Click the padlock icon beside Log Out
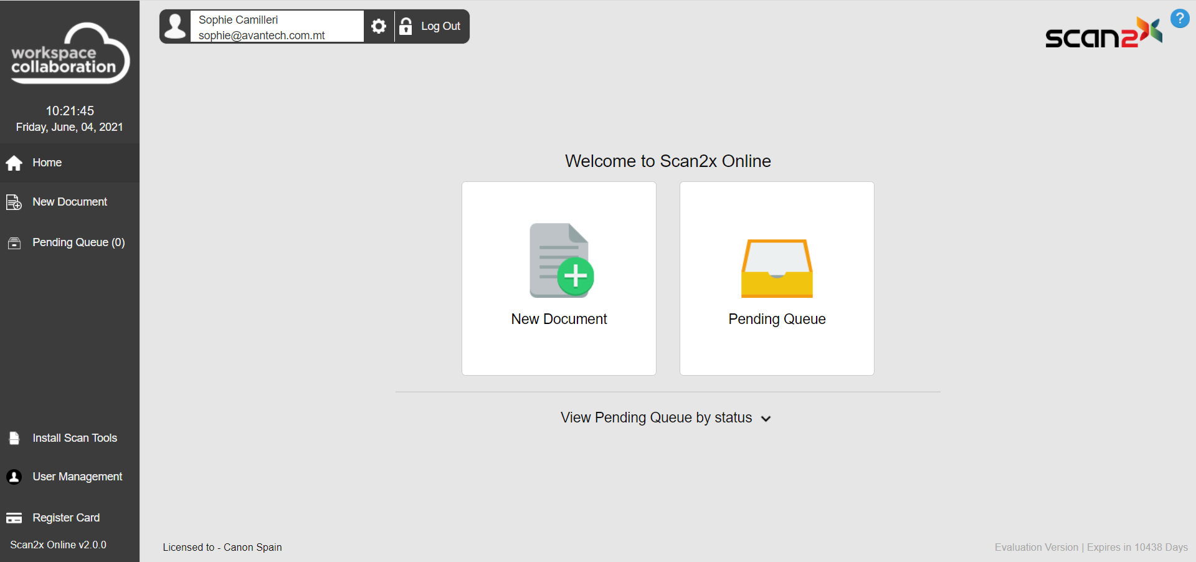This screenshot has height=562, width=1196. [x=406, y=26]
